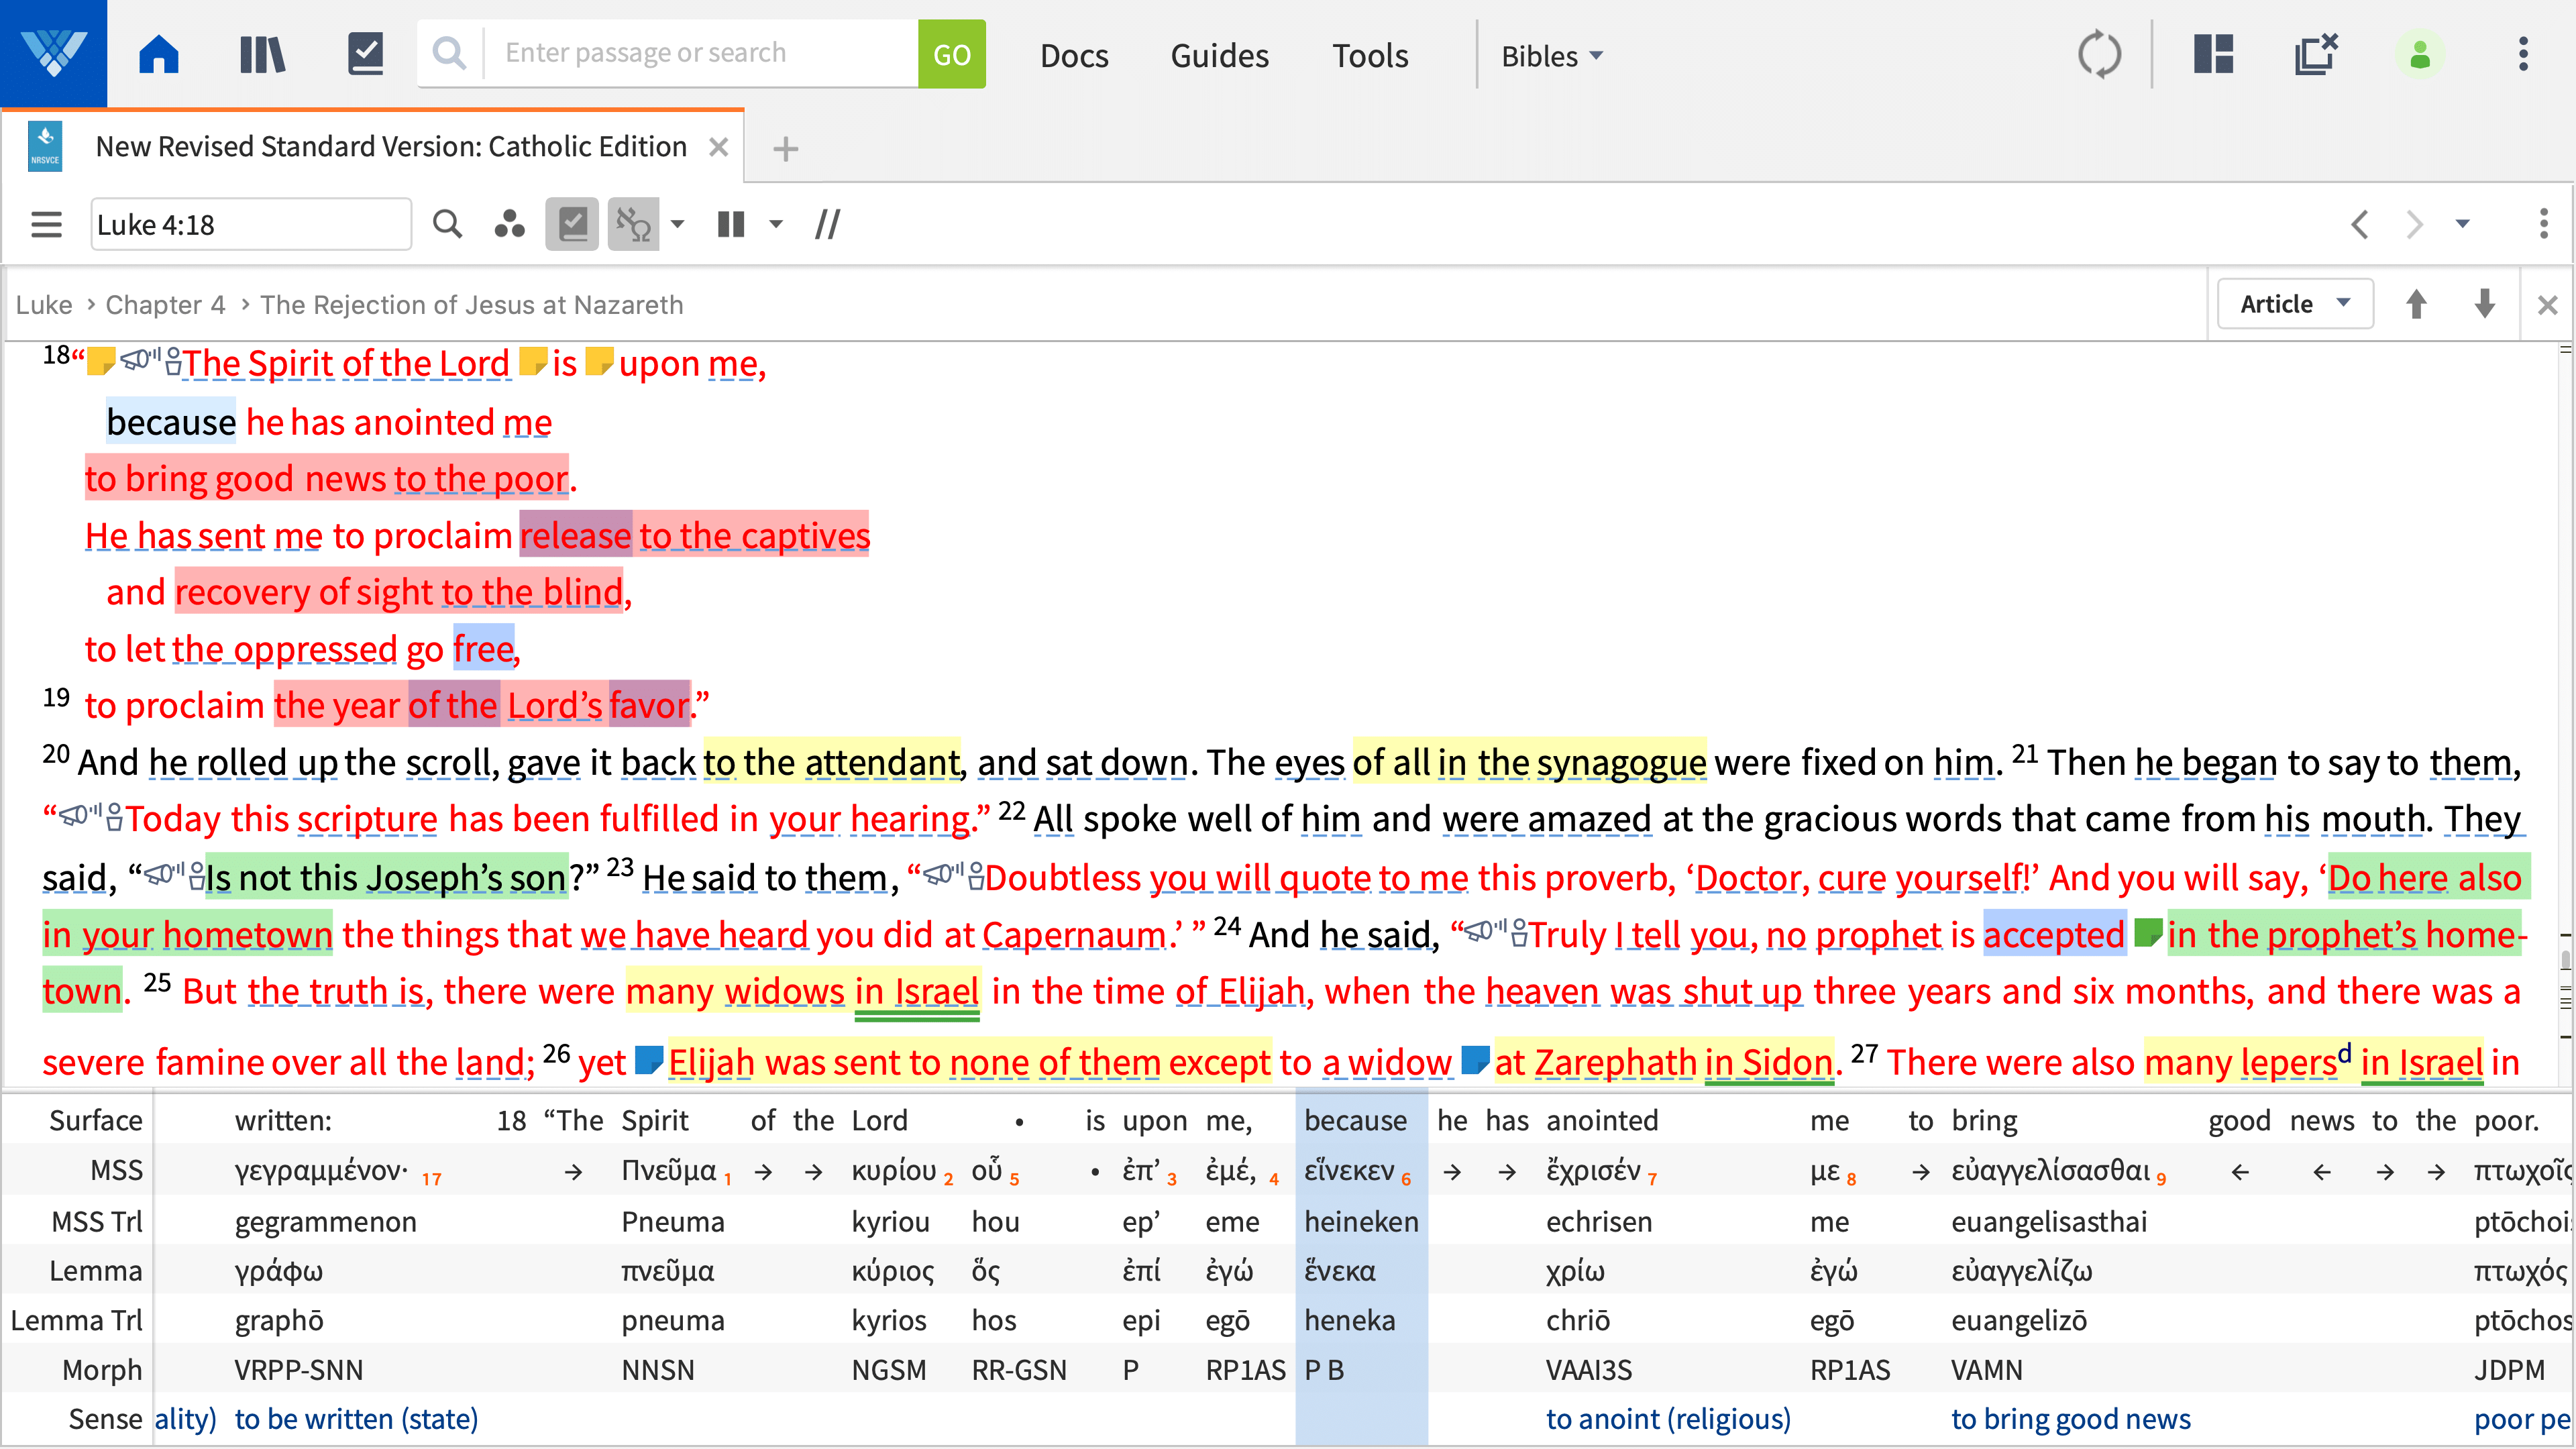Open the visual filters three-dots icon
This screenshot has width=2576, height=1449.
[509, 224]
